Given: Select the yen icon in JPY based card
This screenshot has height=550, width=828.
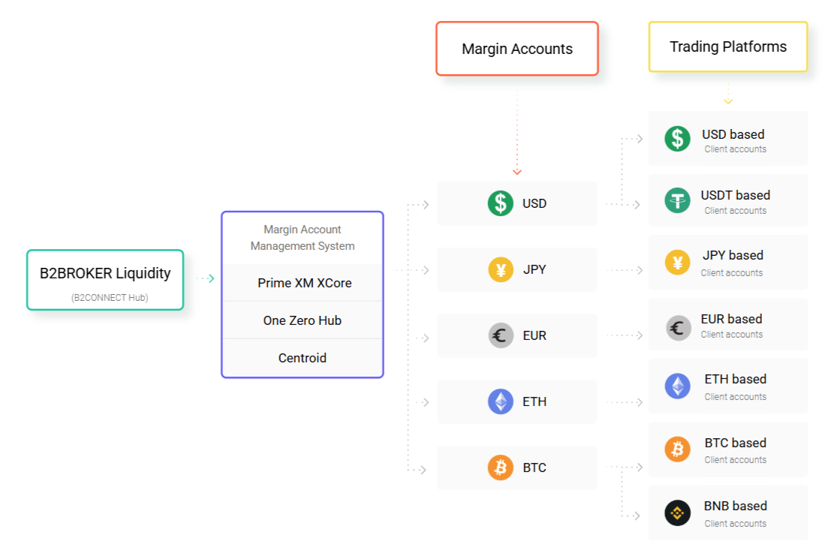Looking at the screenshot, I should click(678, 263).
